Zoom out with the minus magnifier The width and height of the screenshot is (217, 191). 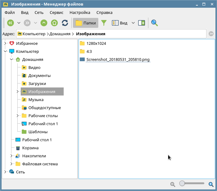[x=172, y=184]
